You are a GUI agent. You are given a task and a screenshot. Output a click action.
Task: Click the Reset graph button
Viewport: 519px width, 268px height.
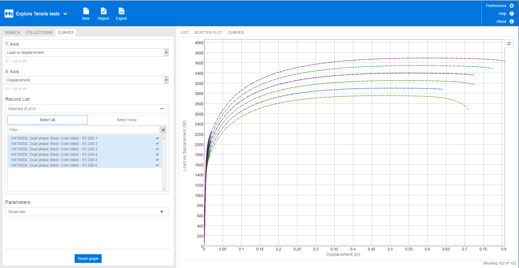coord(88,259)
